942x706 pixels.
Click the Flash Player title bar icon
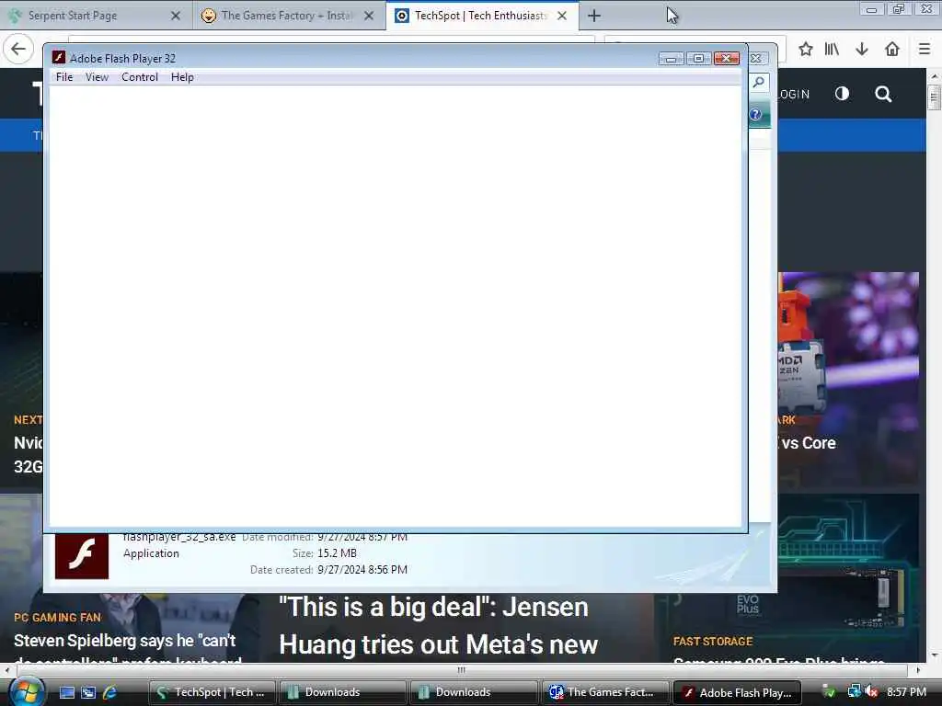pyautogui.click(x=58, y=58)
